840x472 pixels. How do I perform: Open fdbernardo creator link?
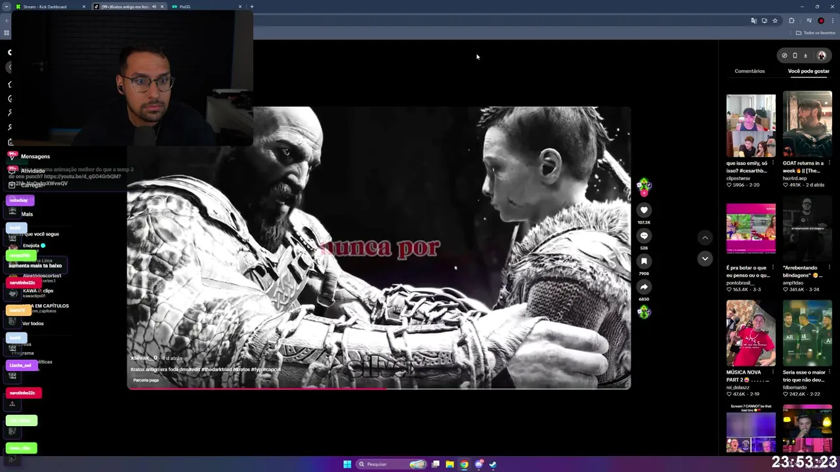point(794,387)
